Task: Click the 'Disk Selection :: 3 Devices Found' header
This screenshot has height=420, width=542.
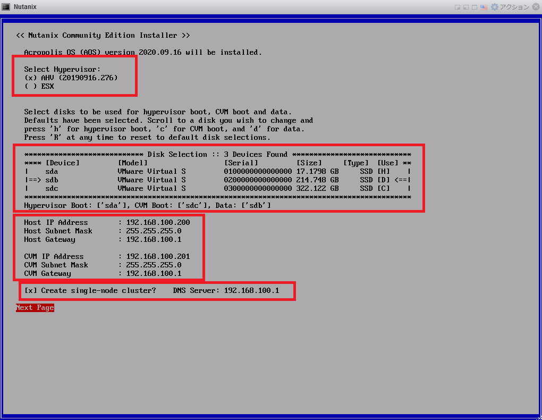Action: point(217,155)
